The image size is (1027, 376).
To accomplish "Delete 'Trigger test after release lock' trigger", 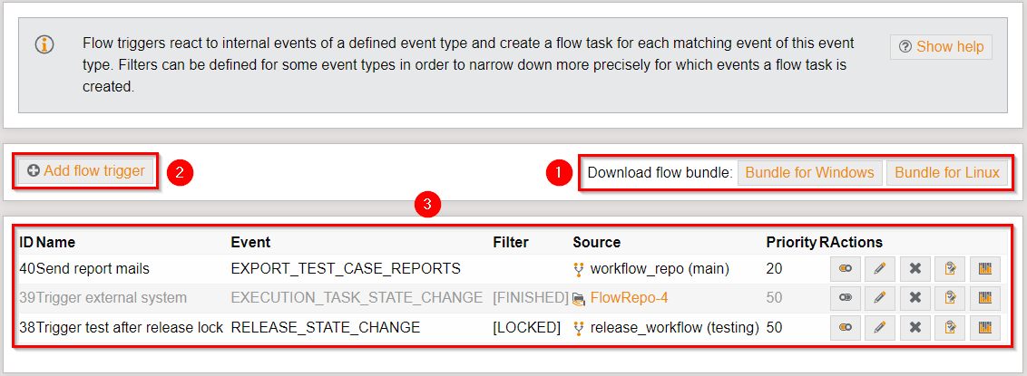I will [915, 327].
